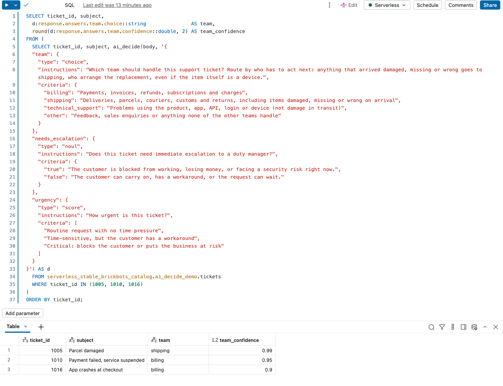Run the SQL cell with the play button
Viewport: 503px width, 386px height.
7,5
